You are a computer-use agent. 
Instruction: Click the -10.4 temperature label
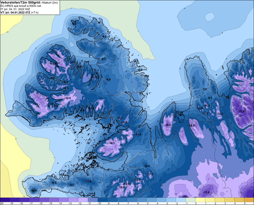pos(34,190)
